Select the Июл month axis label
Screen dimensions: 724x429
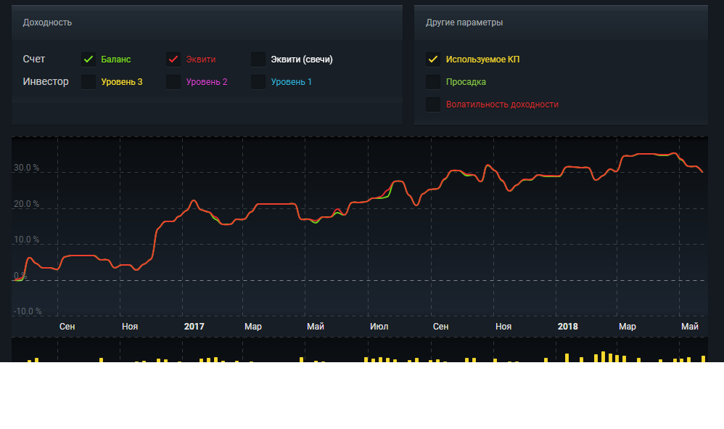[379, 327]
